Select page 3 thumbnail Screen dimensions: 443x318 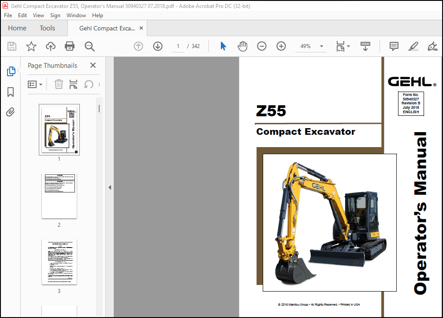click(x=60, y=262)
